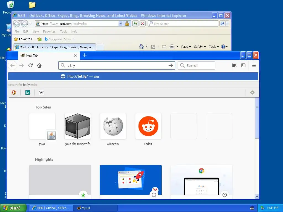Open the Windows start menu
The height and width of the screenshot is (212, 283).
coord(13,208)
